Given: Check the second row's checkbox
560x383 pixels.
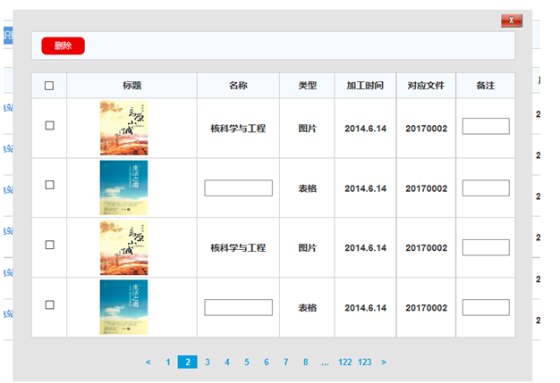Looking at the screenshot, I should (x=49, y=185).
